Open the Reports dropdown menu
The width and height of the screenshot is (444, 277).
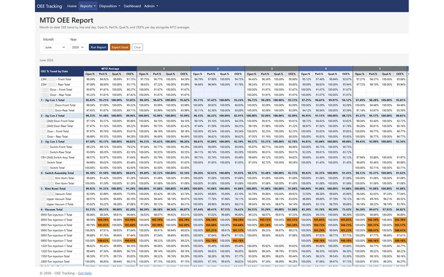coord(88,6)
